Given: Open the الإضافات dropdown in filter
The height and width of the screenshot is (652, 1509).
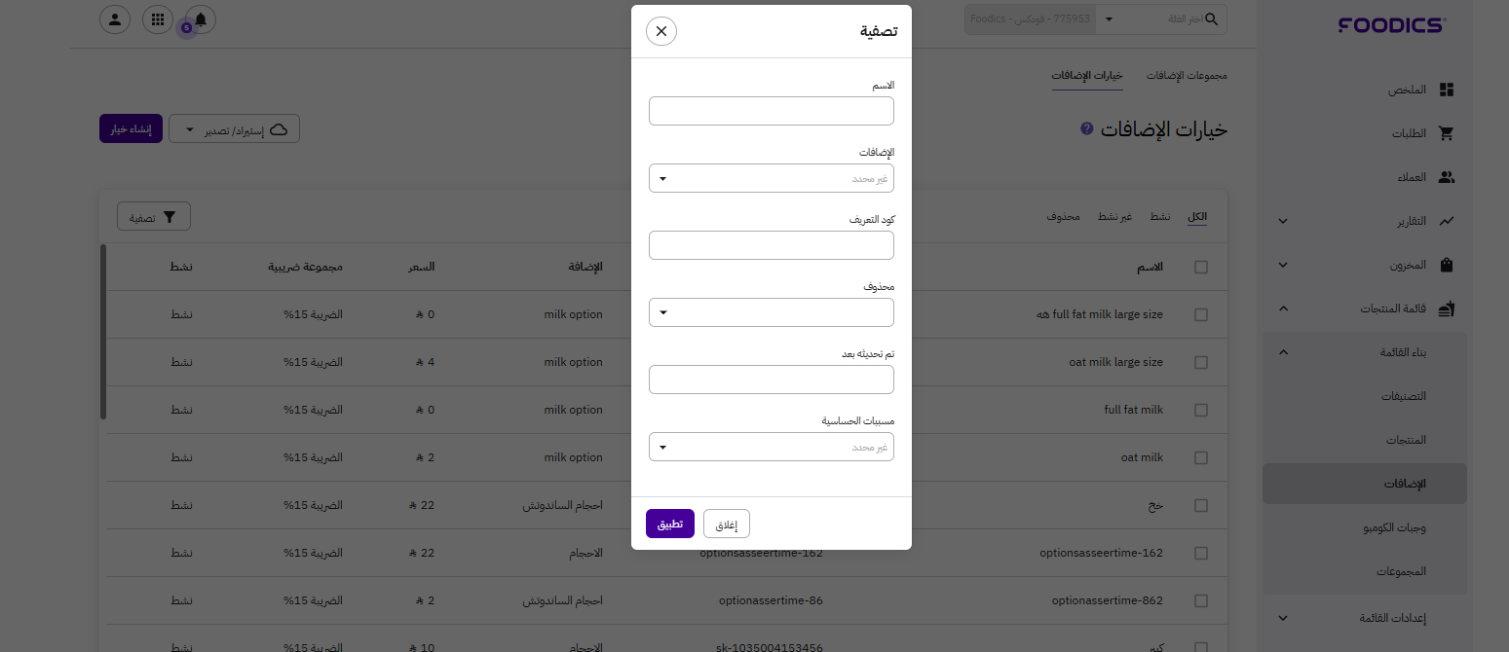Looking at the screenshot, I should 771,179.
